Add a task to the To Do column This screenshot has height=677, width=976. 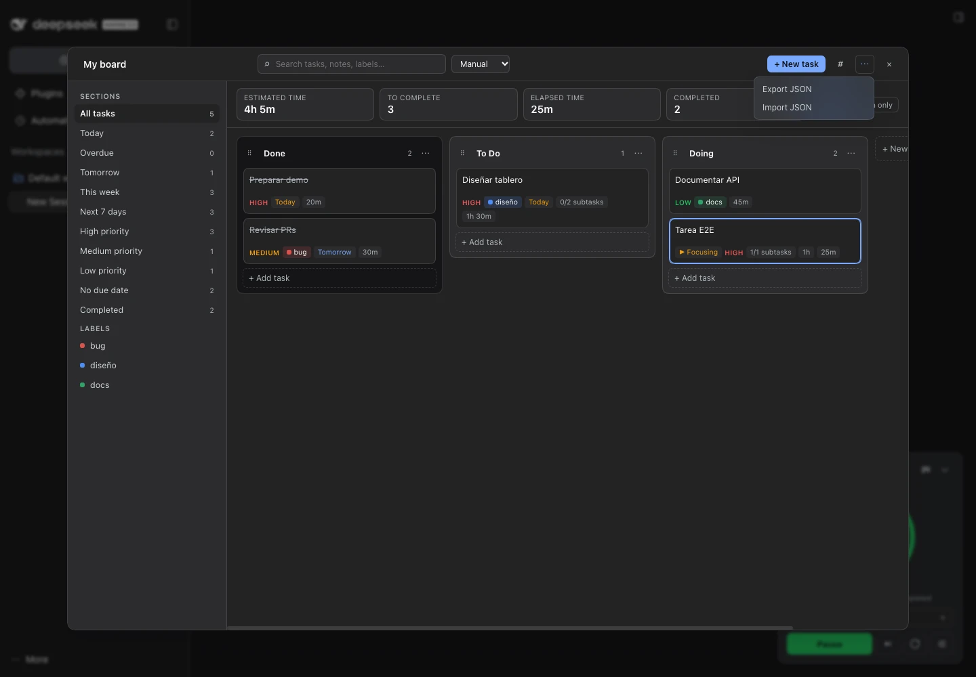click(x=552, y=242)
